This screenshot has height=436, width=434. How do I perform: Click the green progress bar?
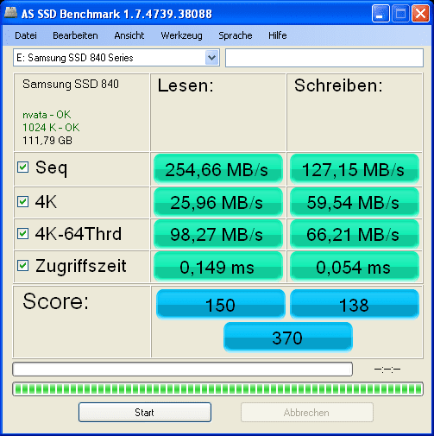coord(217,389)
